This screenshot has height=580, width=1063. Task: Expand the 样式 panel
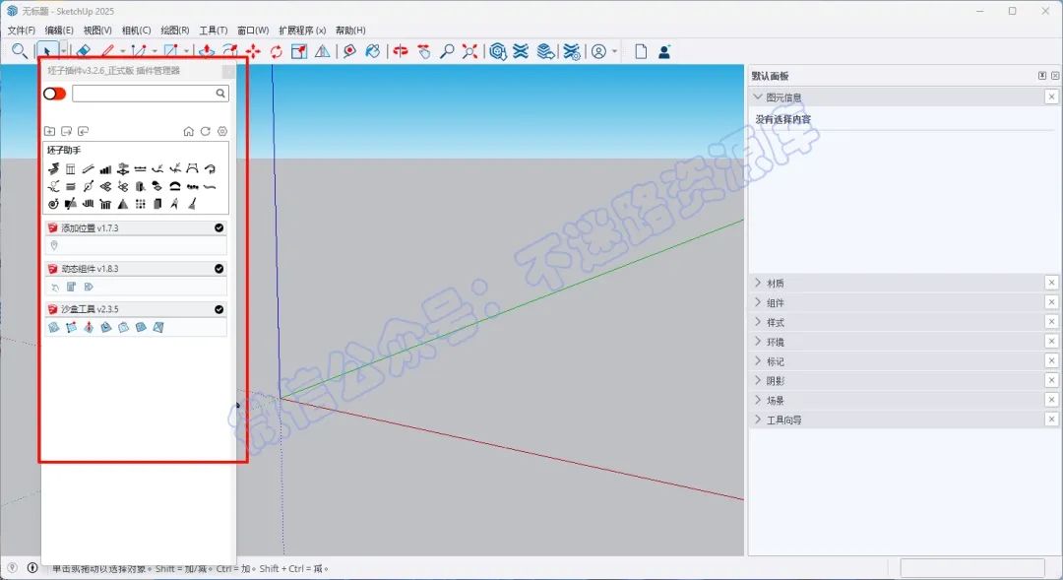[x=758, y=322]
